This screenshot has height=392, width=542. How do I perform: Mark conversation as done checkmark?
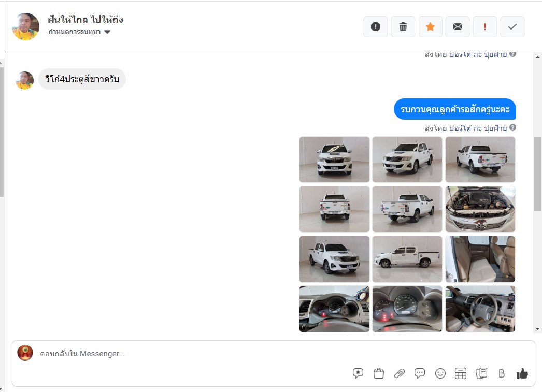(512, 26)
